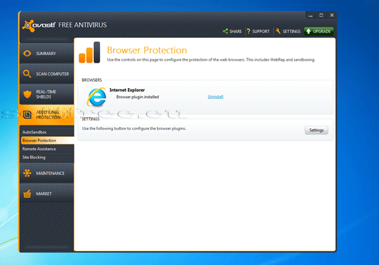Minimize the avast window
The width and height of the screenshot is (379, 265).
[x=311, y=15]
